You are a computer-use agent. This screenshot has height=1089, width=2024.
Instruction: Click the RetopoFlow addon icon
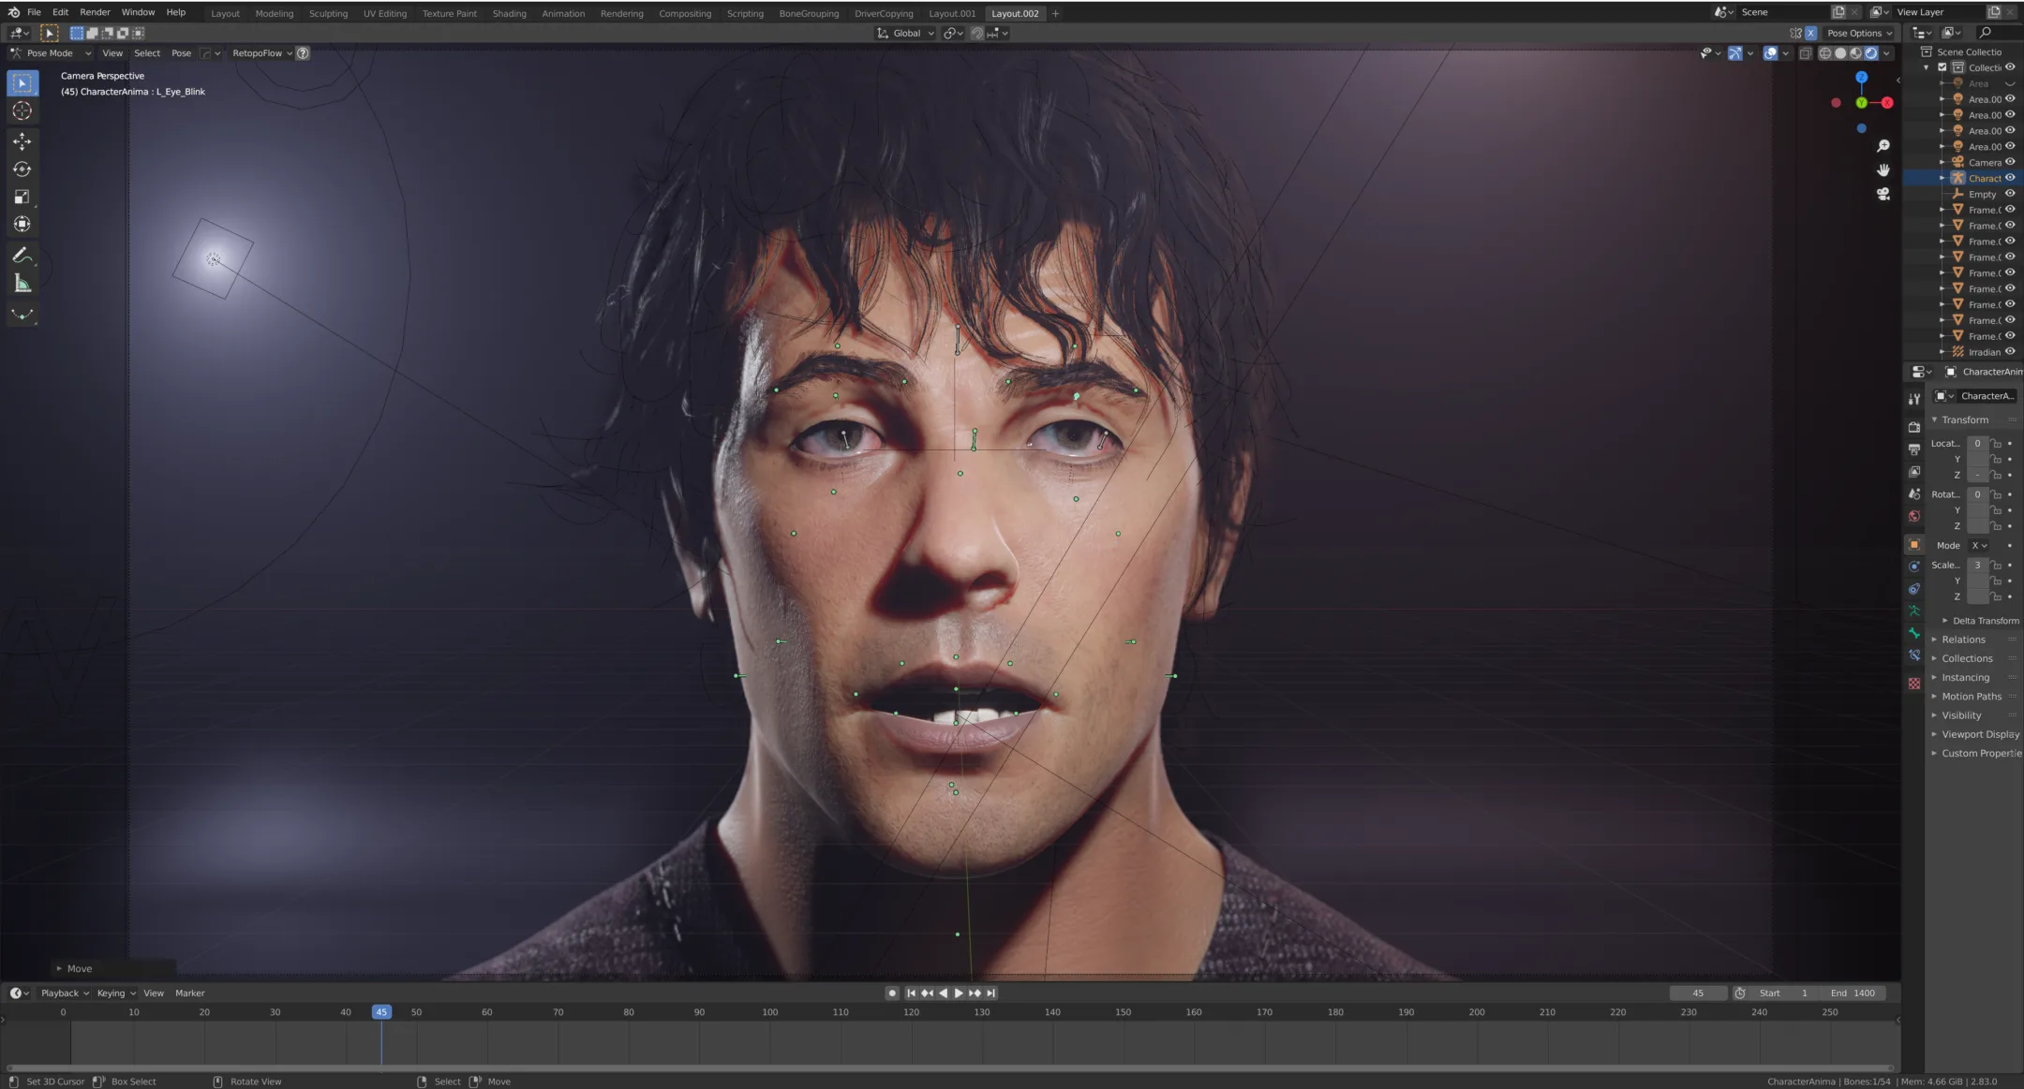coord(302,52)
